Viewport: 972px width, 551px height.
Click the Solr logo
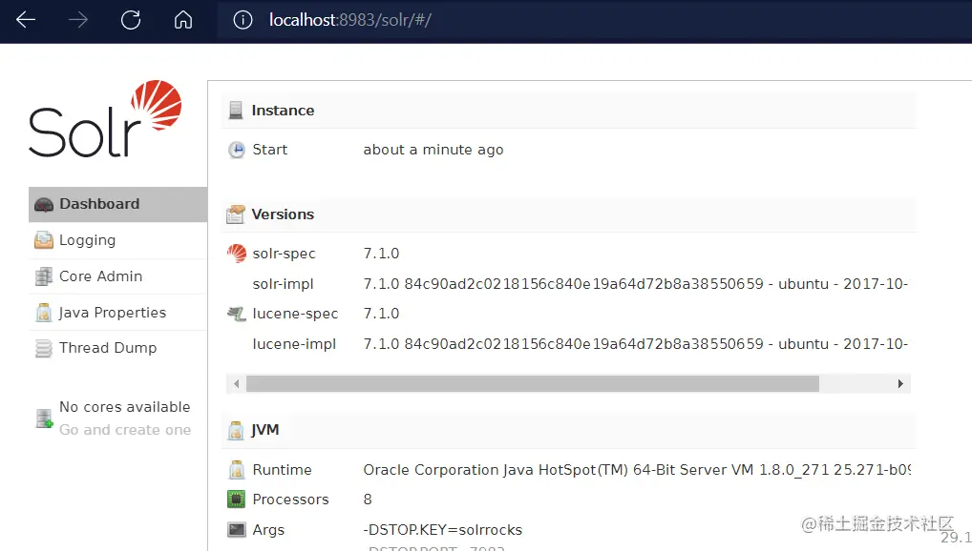pyautogui.click(x=105, y=119)
